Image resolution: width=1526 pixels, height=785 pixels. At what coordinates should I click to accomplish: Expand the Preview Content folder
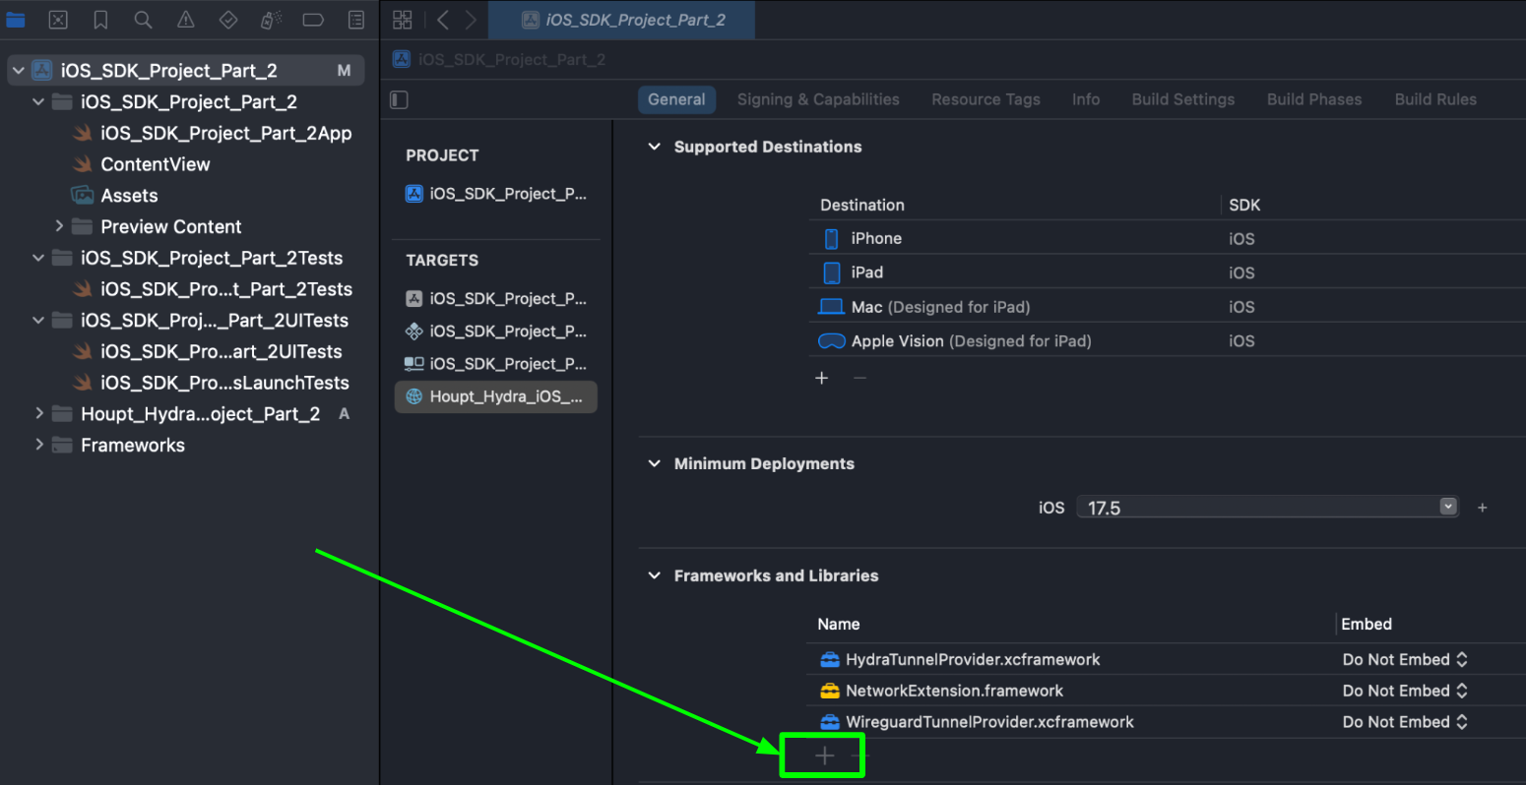point(59,226)
